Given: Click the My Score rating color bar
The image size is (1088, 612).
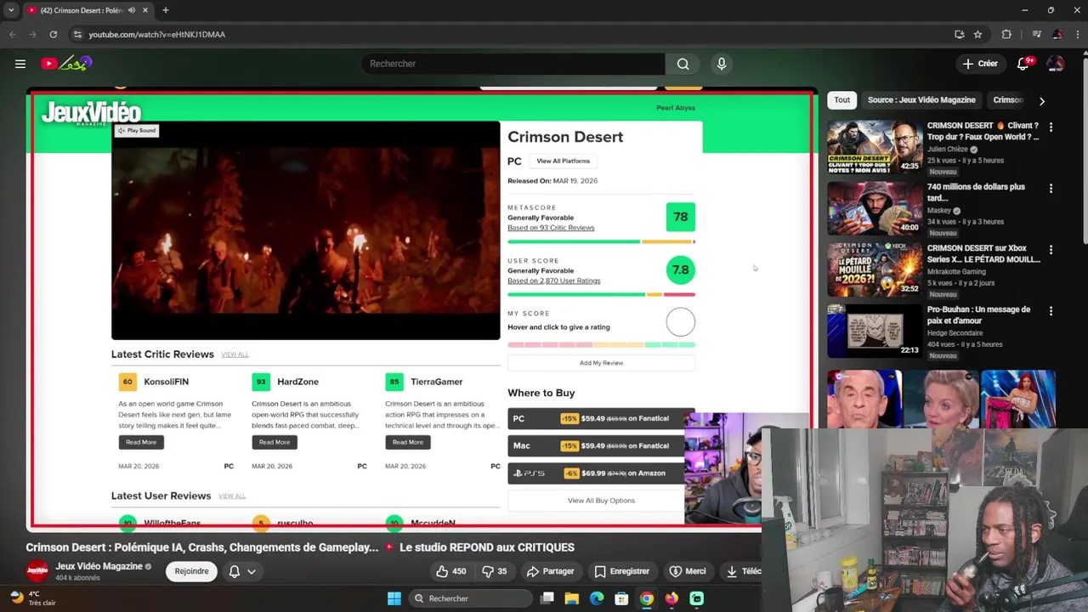Looking at the screenshot, I should tap(601, 345).
